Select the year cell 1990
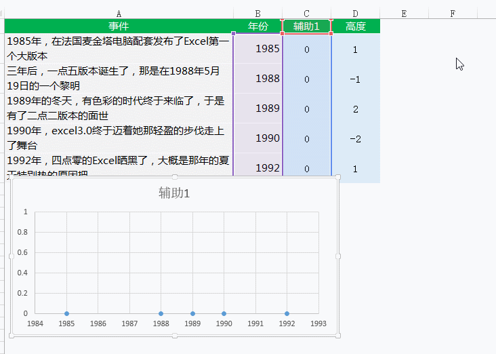This screenshot has width=496, height=354. (x=257, y=138)
